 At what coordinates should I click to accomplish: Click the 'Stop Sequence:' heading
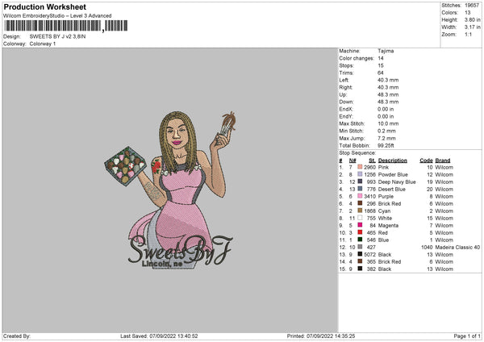[357, 153]
